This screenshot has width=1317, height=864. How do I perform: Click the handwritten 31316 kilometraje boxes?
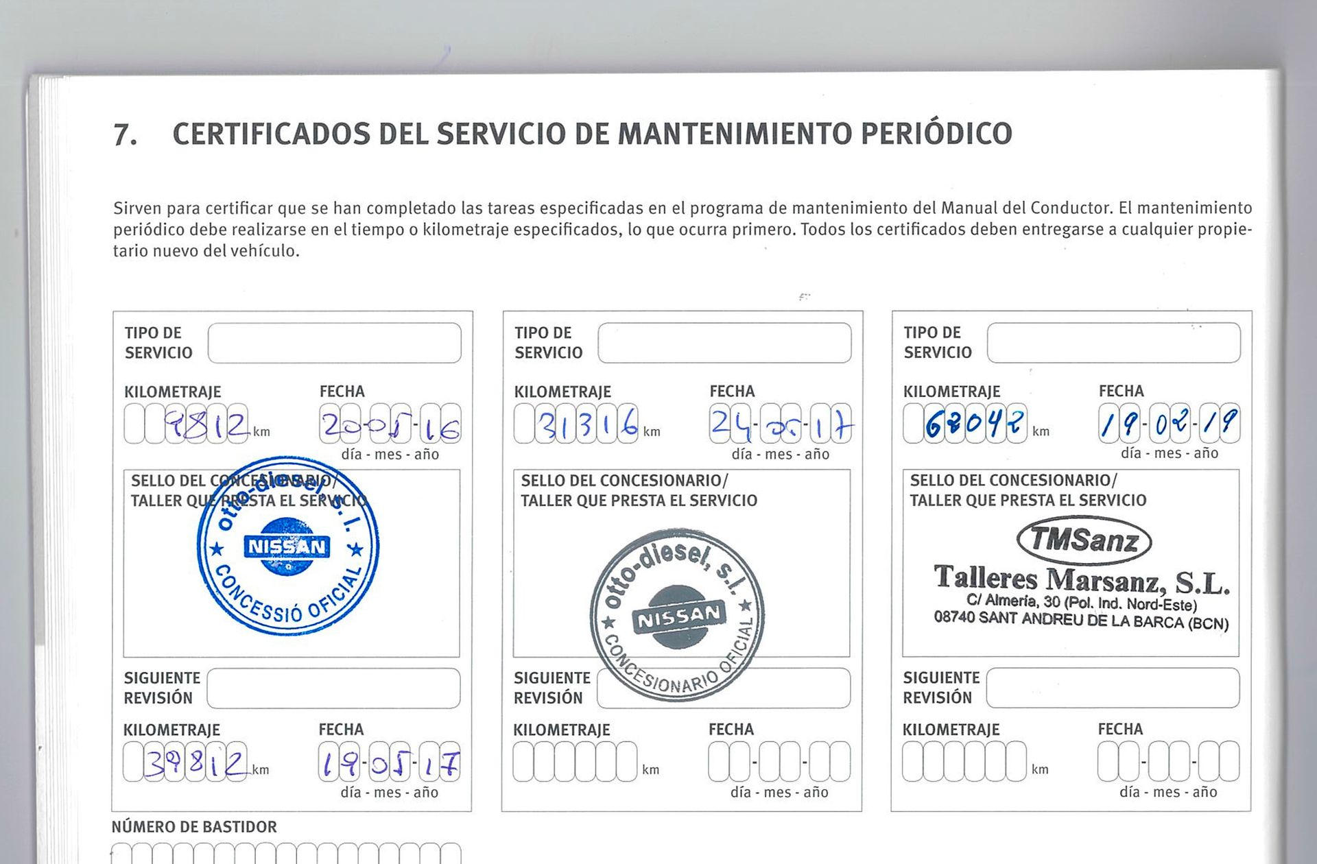pos(576,424)
